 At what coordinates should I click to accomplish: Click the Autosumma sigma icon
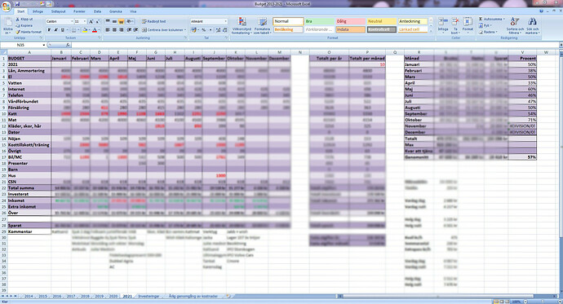[x=481, y=19]
